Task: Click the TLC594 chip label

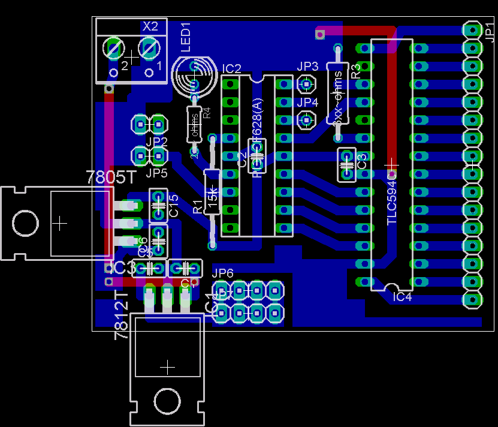Action: click(x=392, y=202)
